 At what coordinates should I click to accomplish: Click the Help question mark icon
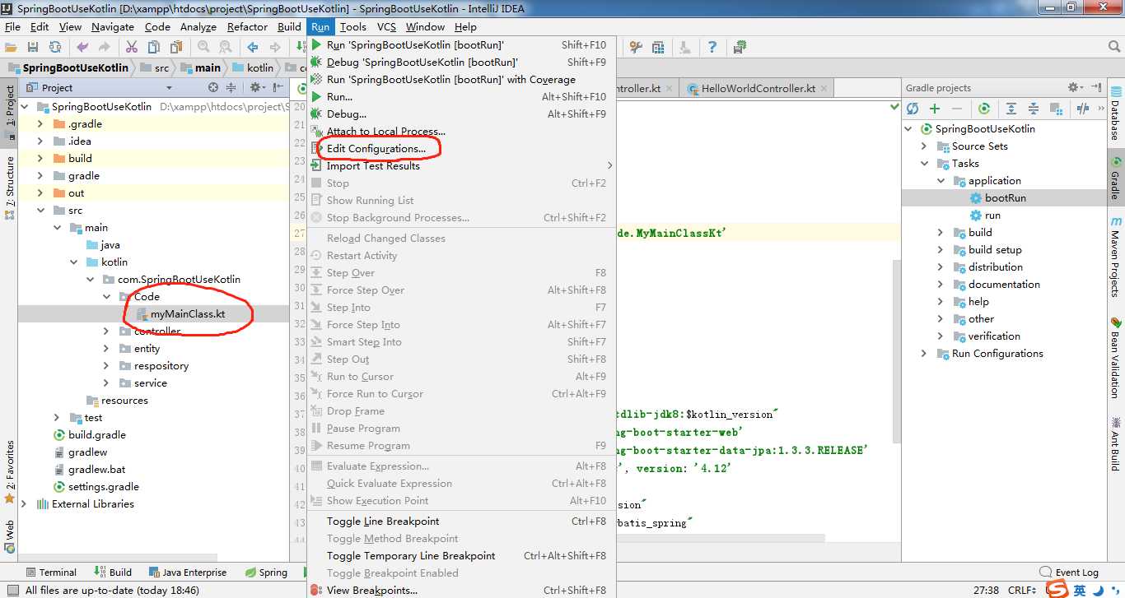[x=712, y=47]
